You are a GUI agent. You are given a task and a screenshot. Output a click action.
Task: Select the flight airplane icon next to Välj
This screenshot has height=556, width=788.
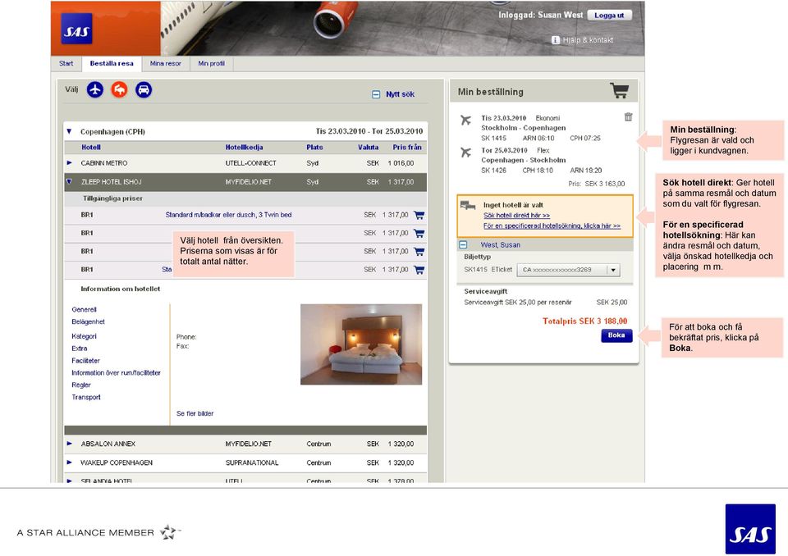[x=95, y=90]
